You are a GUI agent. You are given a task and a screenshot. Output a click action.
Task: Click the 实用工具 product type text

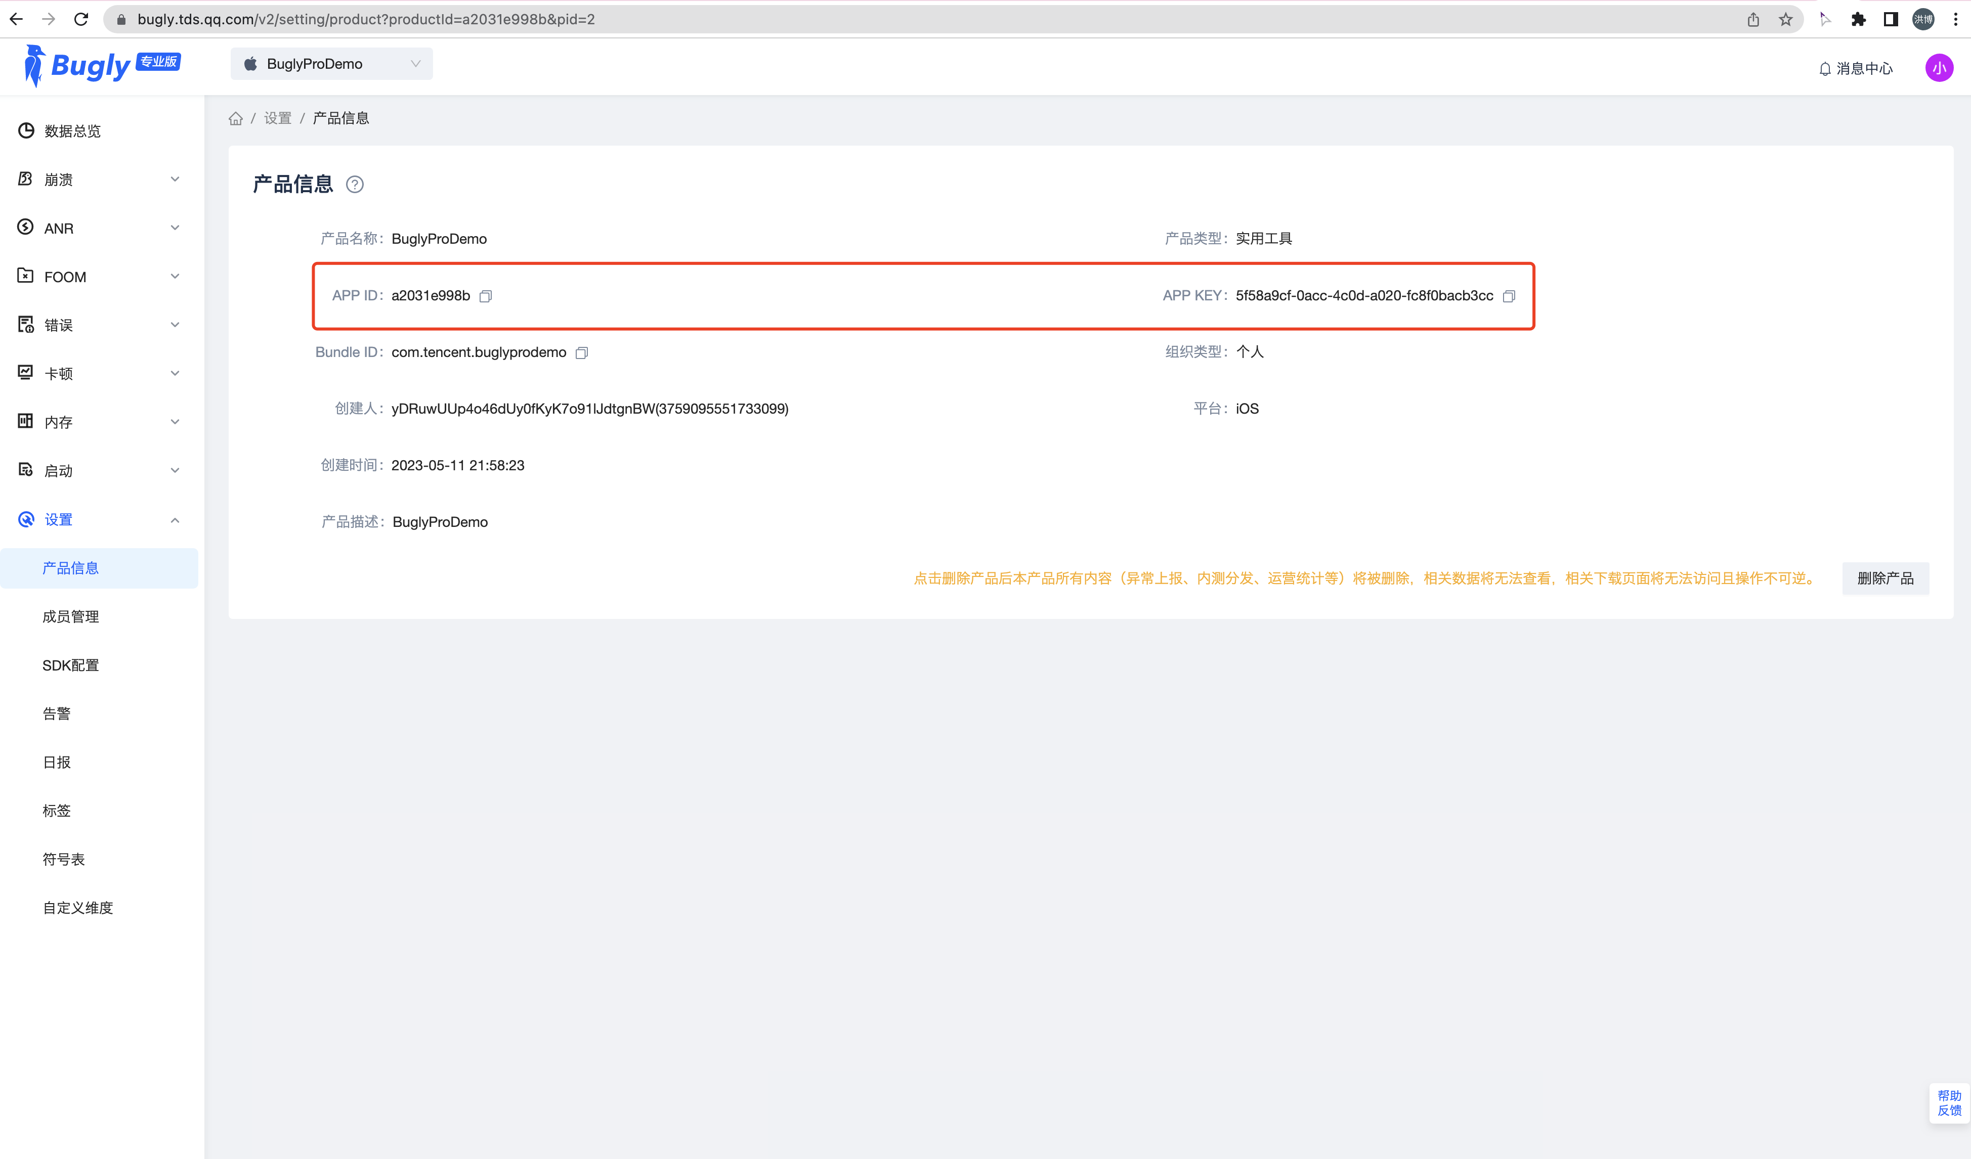pyautogui.click(x=1264, y=239)
